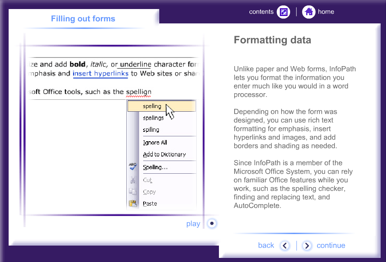The height and width of the screenshot is (262, 386).
Task: Click the underlined word 'underline'
Action: pos(136,64)
